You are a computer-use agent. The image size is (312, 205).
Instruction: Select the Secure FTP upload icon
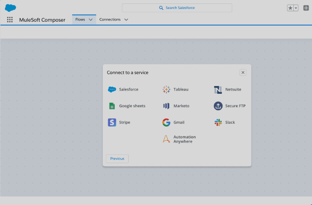218,106
